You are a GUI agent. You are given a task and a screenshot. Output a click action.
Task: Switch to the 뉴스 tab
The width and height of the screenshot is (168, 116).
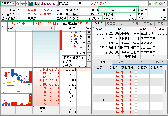tap(124, 24)
